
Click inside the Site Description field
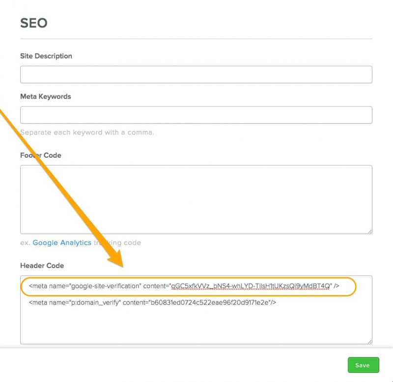pyautogui.click(x=196, y=74)
